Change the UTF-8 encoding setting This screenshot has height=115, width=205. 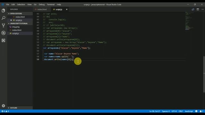coord(174,111)
